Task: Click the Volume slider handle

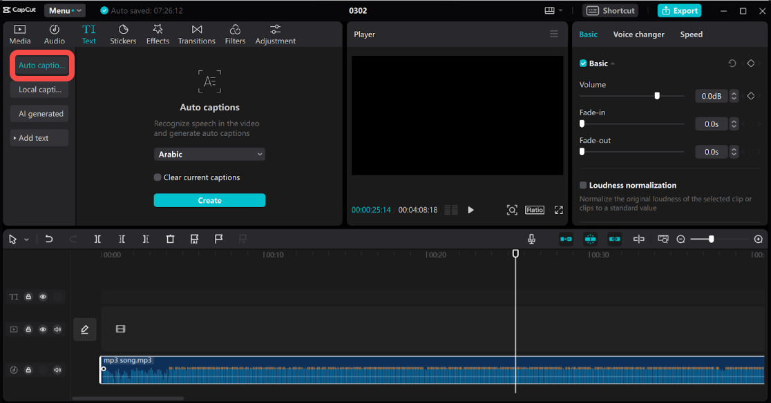Action: point(657,96)
